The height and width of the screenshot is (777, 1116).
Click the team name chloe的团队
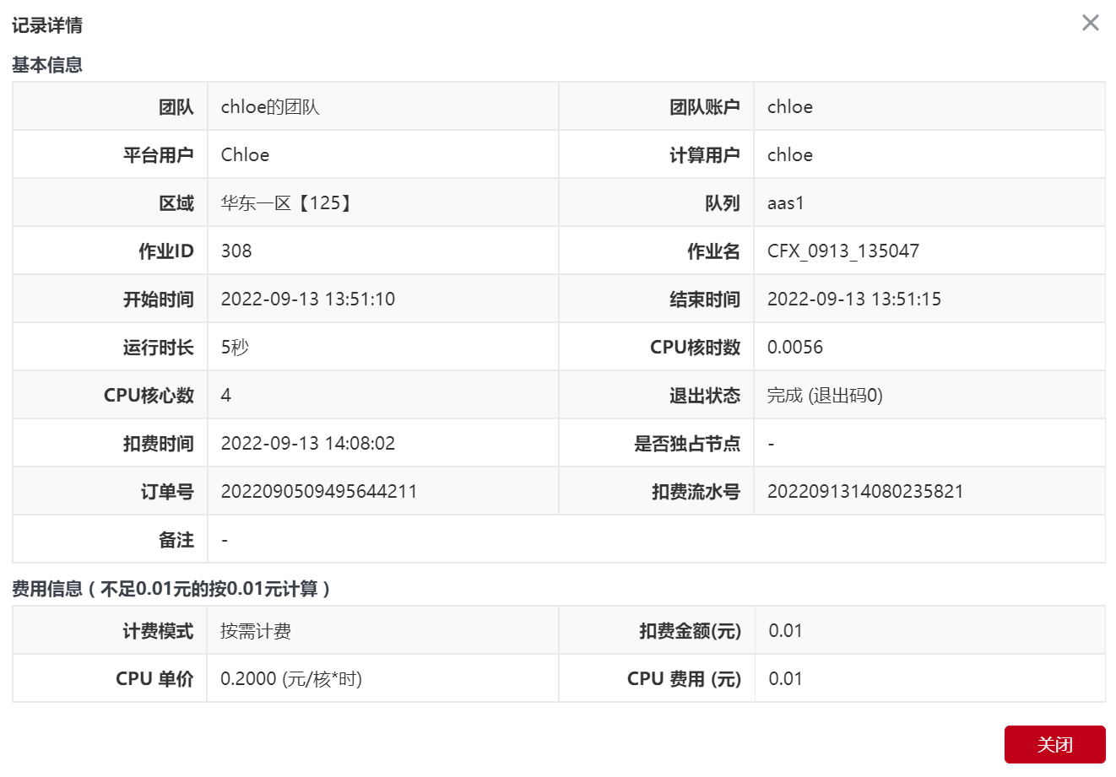click(270, 107)
